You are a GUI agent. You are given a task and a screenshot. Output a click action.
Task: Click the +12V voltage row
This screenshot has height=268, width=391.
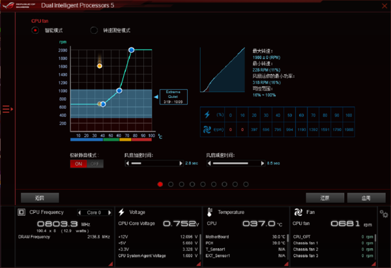pyautogui.click(x=158, y=237)
